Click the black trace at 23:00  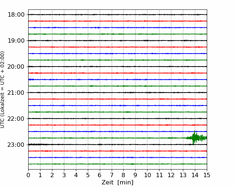pos(117,145)
